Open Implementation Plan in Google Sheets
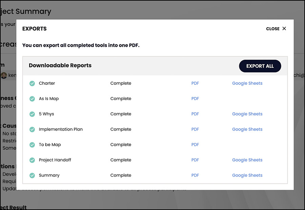This screenshot has width=305, height=210. tap(247, 129)
